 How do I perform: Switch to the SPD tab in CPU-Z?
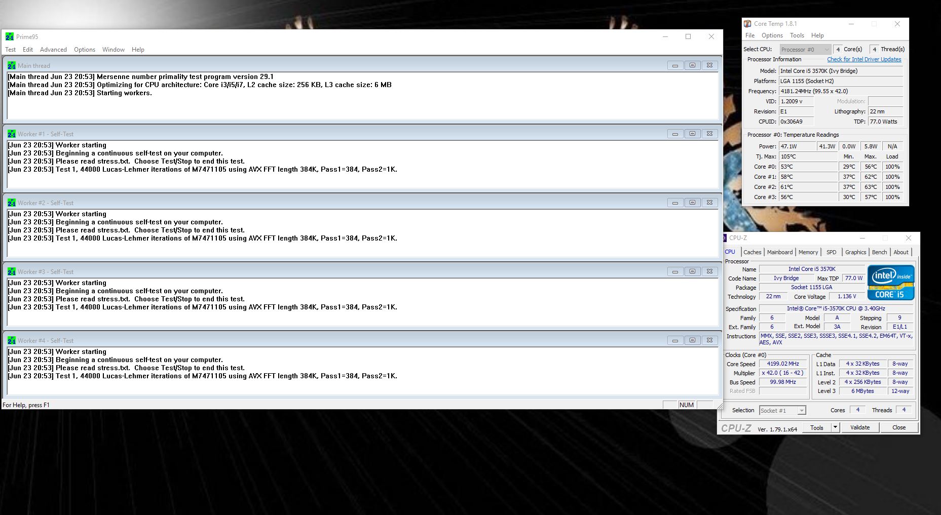[x=832, y=252]
